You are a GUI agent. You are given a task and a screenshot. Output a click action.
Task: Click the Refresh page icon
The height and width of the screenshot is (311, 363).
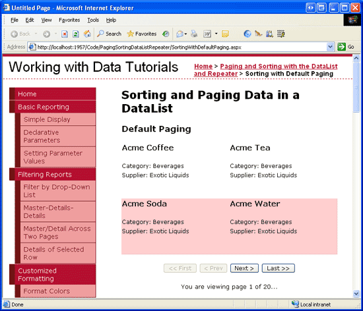(76, 34)
